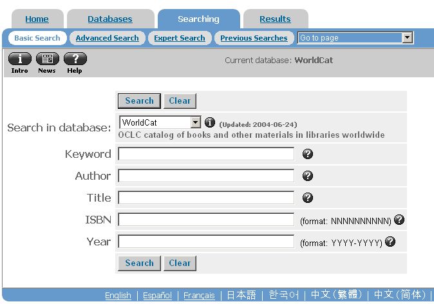Open the Go to page dropdown

(407, 37)
